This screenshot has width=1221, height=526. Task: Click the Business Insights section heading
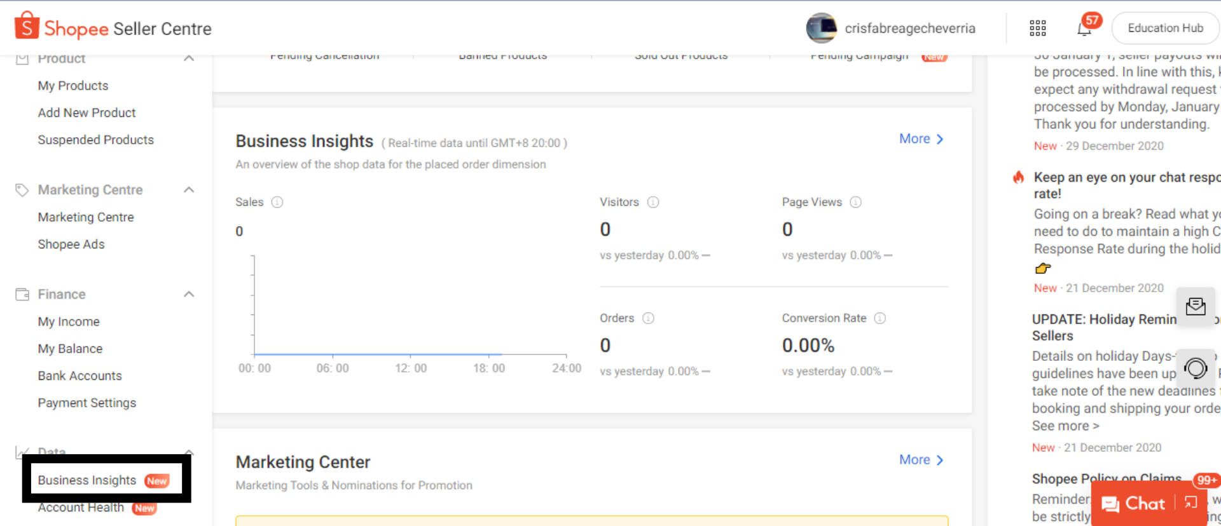point(304,141)
